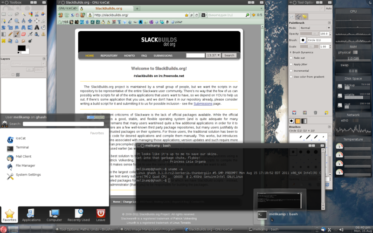Adjust the brush Scale slider
The width and height of the screenshot is (373, 233).
click(309, 47)
